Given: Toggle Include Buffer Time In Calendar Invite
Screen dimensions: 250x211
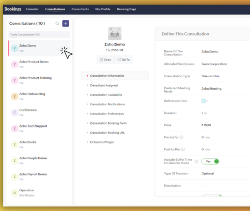Looking at the screenshot, I should [211, 161].
